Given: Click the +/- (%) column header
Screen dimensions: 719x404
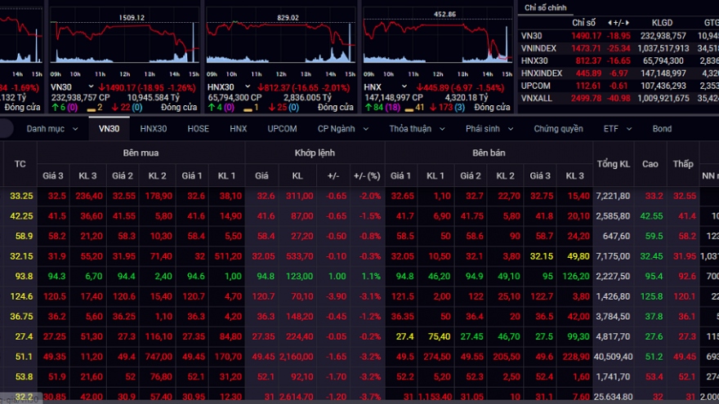Looking at the screenshot, I should [x=366, y=175].
